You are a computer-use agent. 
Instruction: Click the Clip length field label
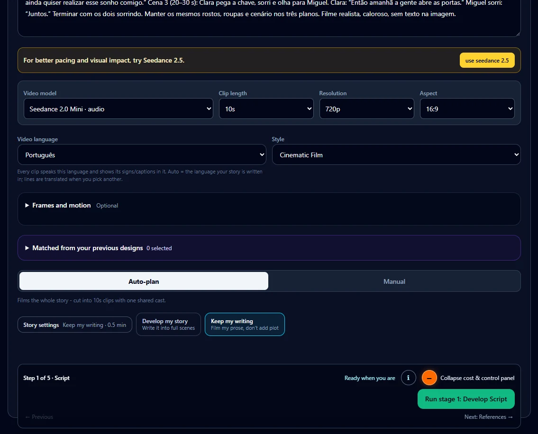(x=233, y=93)
